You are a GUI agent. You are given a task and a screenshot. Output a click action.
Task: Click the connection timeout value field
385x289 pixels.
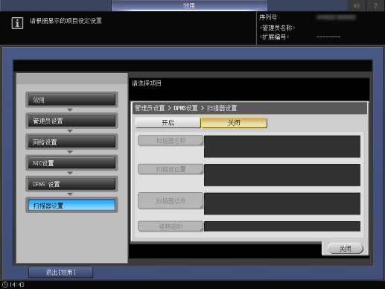[x=282, y=226]
